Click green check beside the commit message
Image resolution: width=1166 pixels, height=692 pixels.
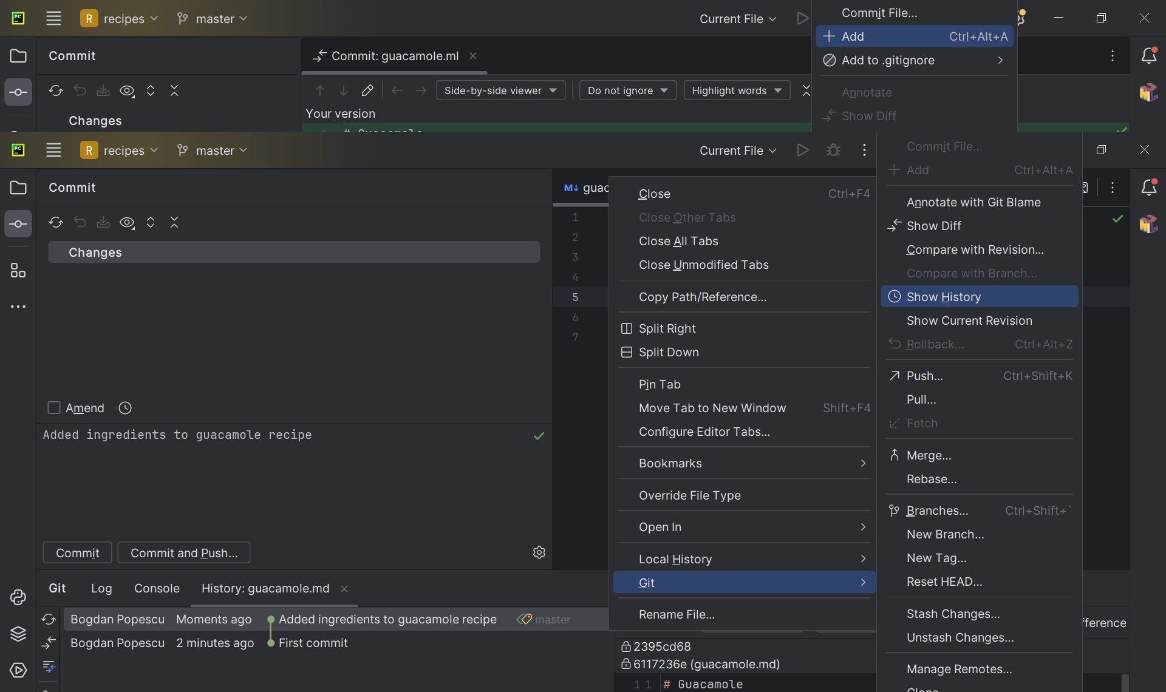pyautogui.click(x=539, y=436)
